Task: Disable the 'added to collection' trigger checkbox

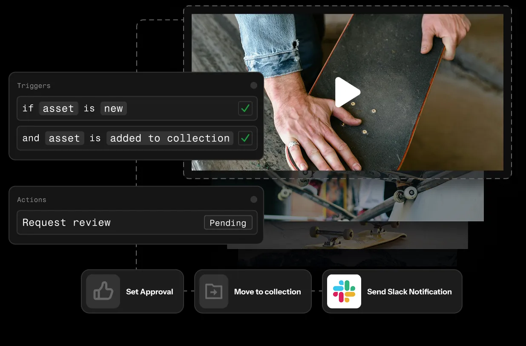Action: [245, 138]
